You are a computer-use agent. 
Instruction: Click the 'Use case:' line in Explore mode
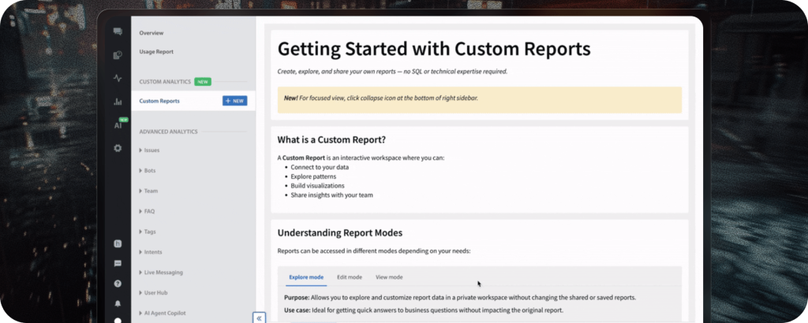pos(424,310)
